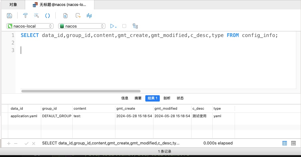The width and height of the screenshot is (301, 157).
Task: Click the Beautify SQL magic wand
Action: tap(36, 16)
